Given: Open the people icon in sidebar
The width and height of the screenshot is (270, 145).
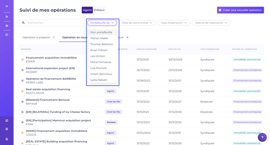Looking at the screenshot, I should pos(7,17).
